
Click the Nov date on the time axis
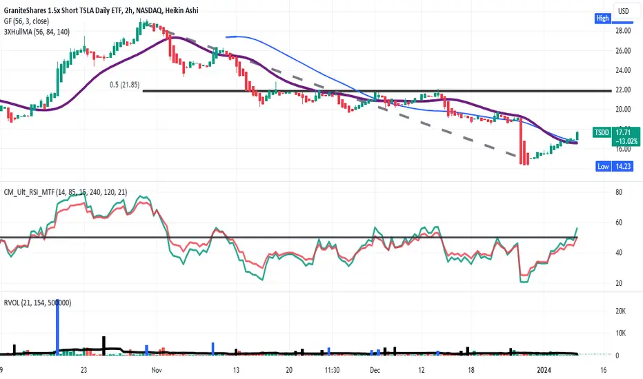157,370
